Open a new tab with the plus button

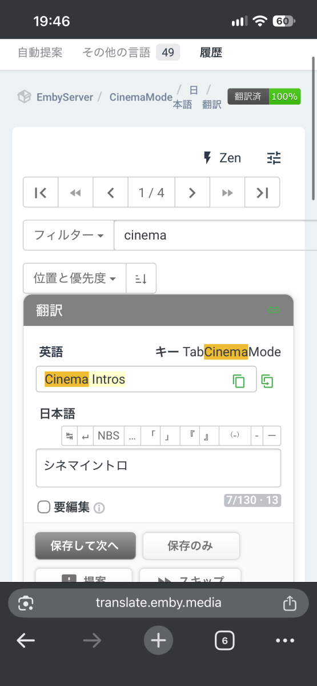(158, 641)
